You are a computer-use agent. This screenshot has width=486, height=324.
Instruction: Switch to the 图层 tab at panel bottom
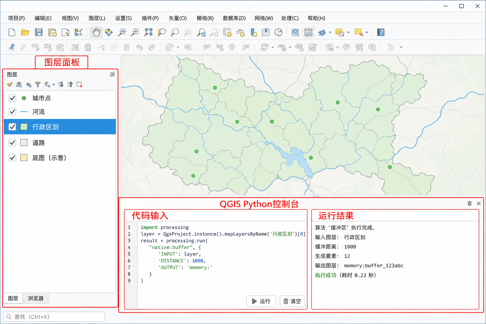[13, 298]
